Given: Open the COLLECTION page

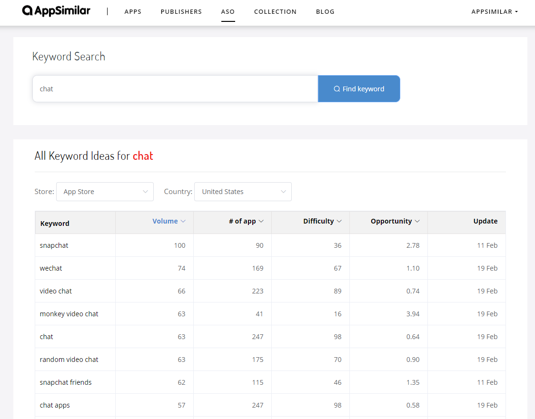Looking at the screenshot, I should pos(275,11).
